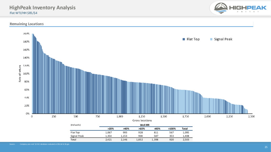
Task: Click the 180% y-axis label
Action: click(26, 42)
